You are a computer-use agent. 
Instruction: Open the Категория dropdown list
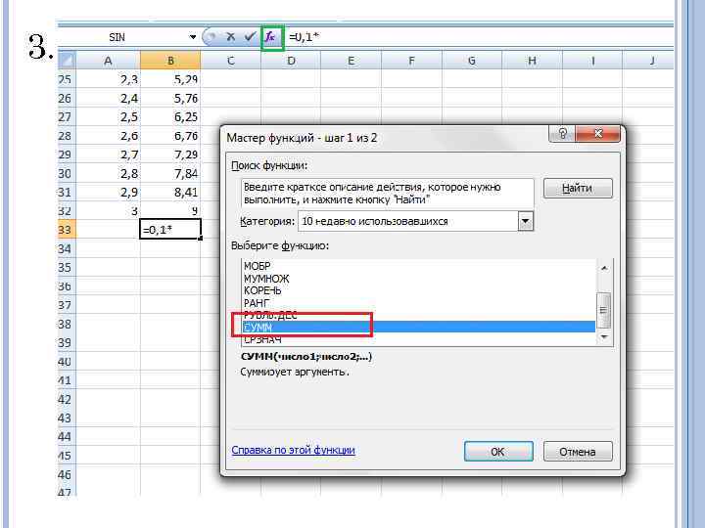pos(525,221)
